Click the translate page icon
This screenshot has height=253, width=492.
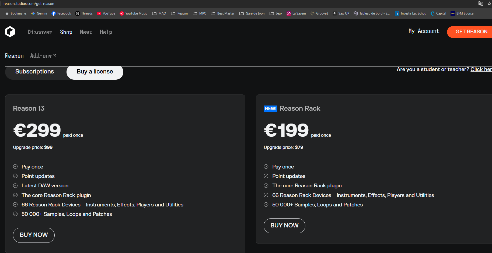(x=480, y=3)
